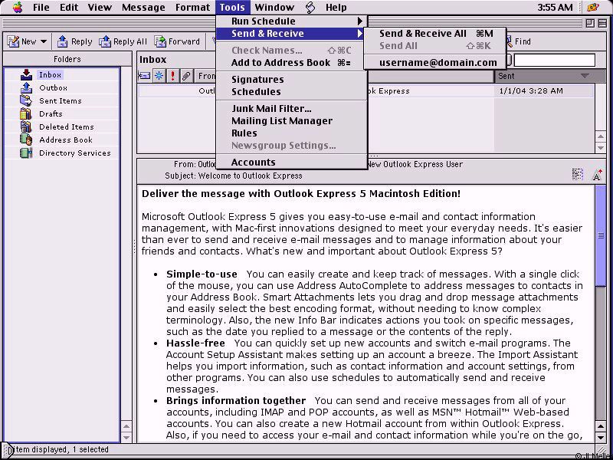The width and height of the screenshot is (613, 460).
Task: Select Send & Receive menu item
Action: [291, 34]
